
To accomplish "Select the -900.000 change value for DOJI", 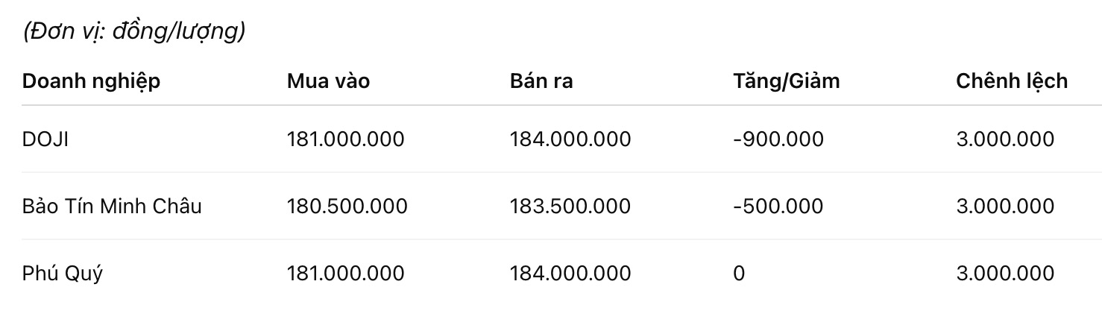I will click(778, 139).
